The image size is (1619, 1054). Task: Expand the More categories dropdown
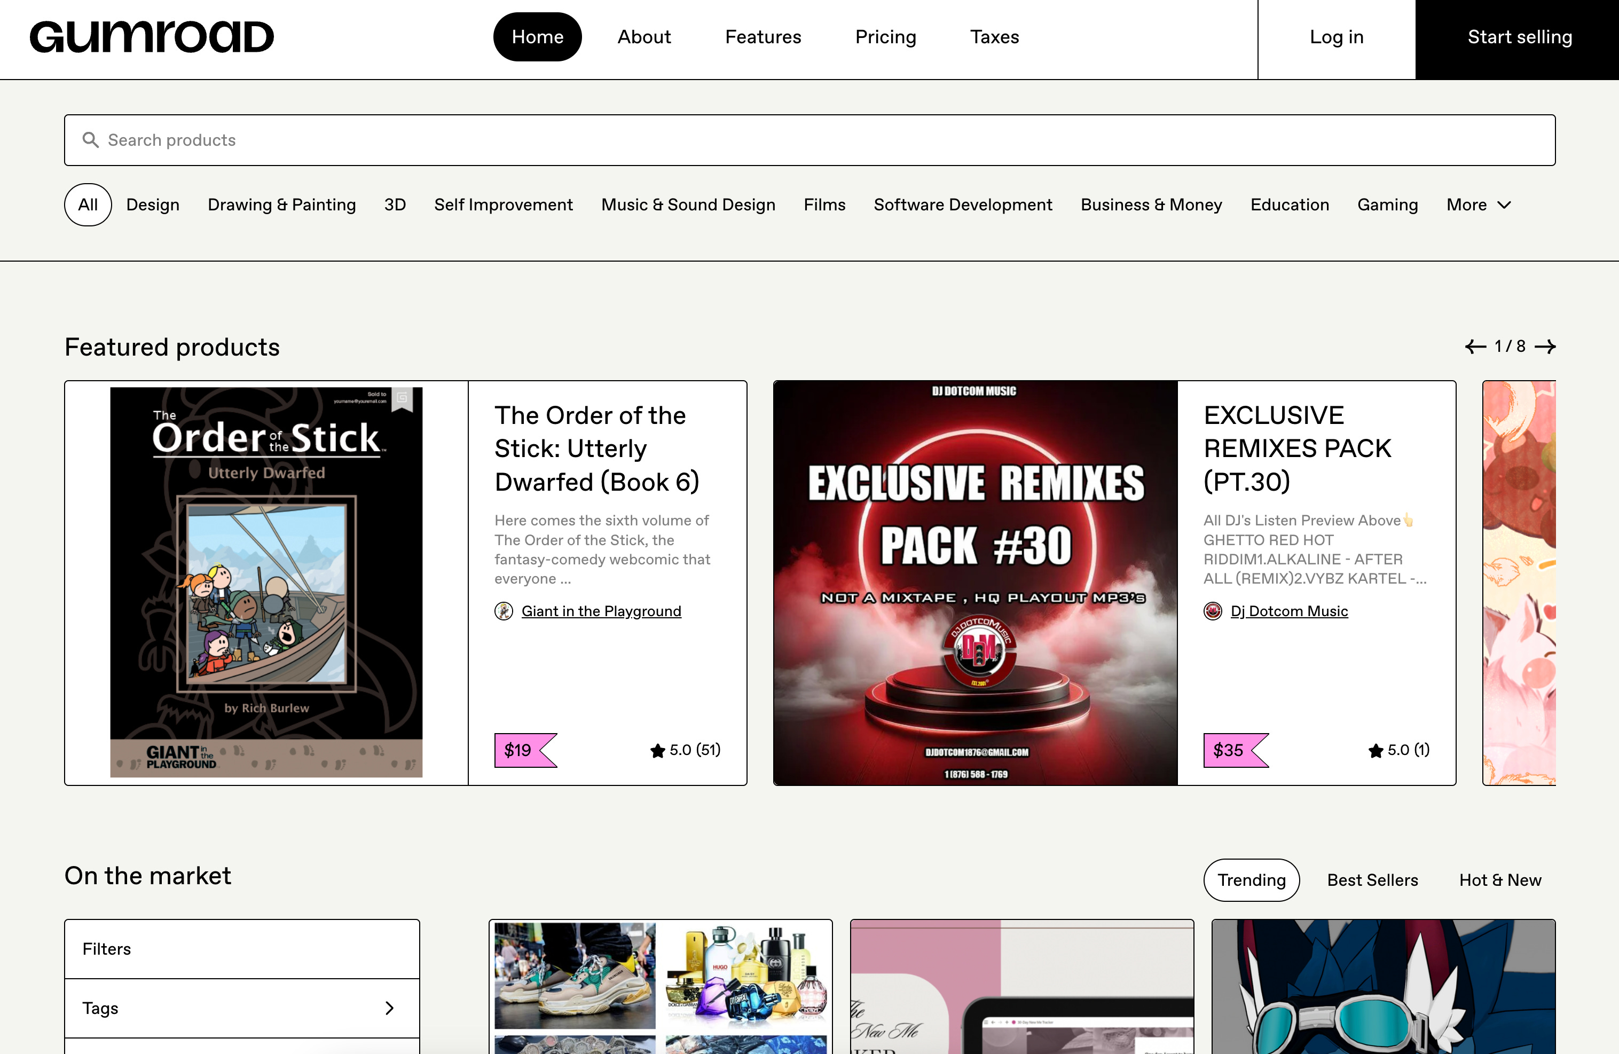[1478, 204]
